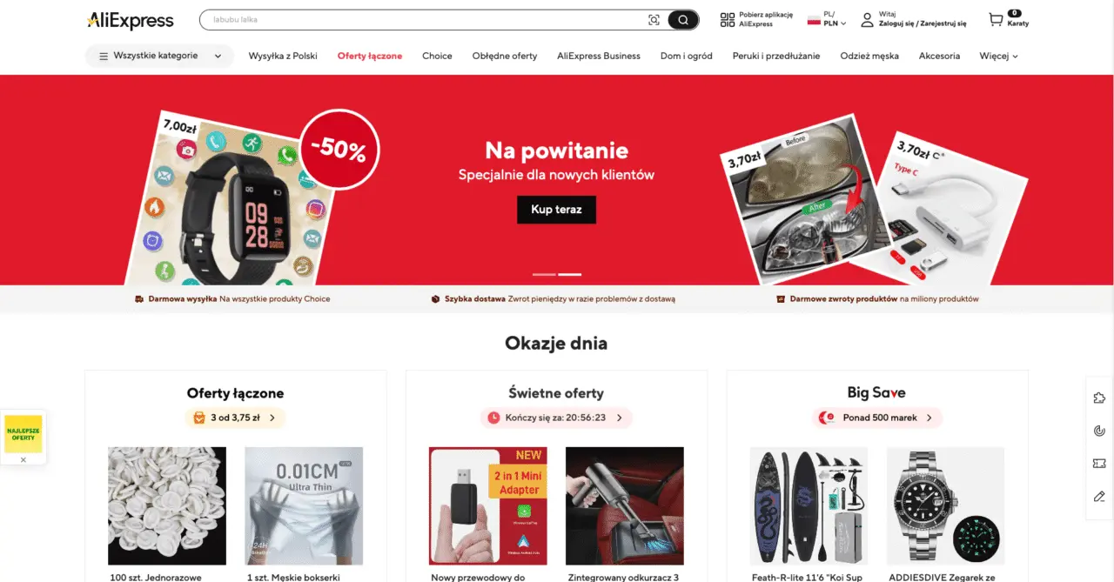Screen dimensions: 1114x582
Task: Open the Ponad 500 marek link
Action: click(877, 418)
